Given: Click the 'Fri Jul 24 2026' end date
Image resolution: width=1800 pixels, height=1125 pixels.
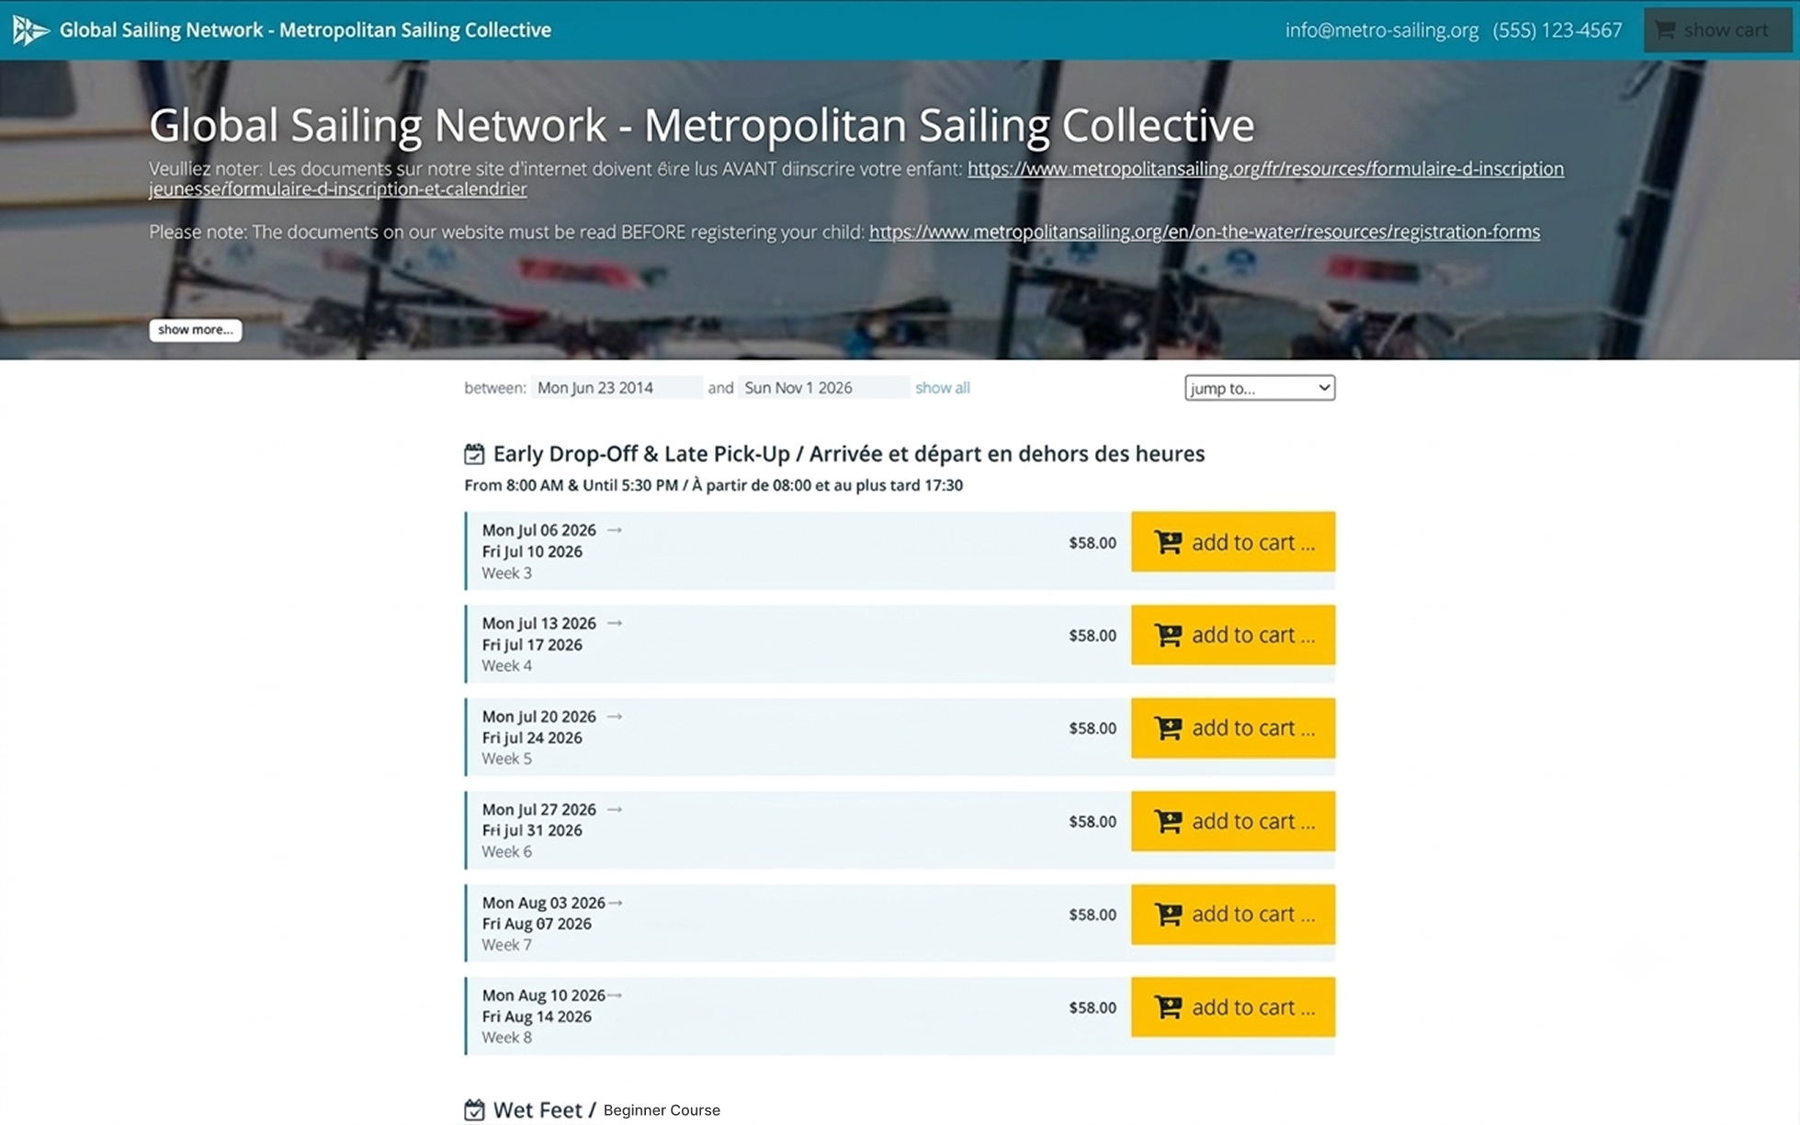Looking at the screenshot, I should click(x=532, y=737).
